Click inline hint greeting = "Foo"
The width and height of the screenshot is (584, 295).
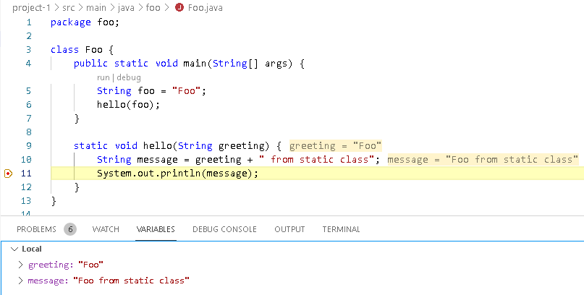pyautogui.click(x=336, y=146)
